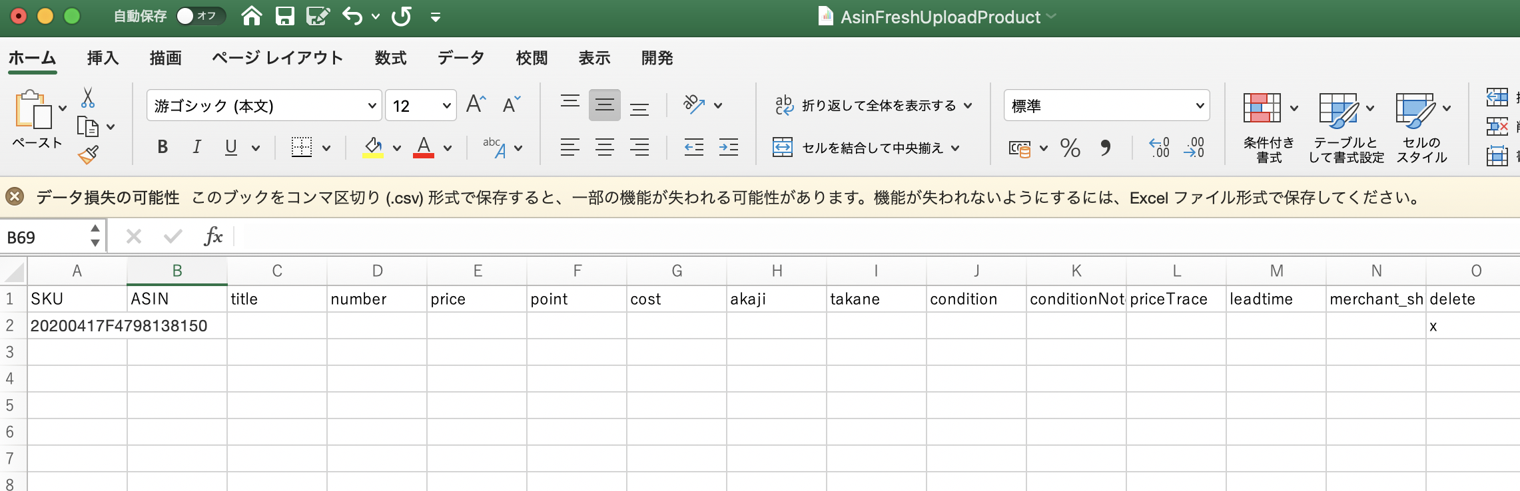Switch to the 挿入 tab
1520x491 pixels.
tap(103, 58)
